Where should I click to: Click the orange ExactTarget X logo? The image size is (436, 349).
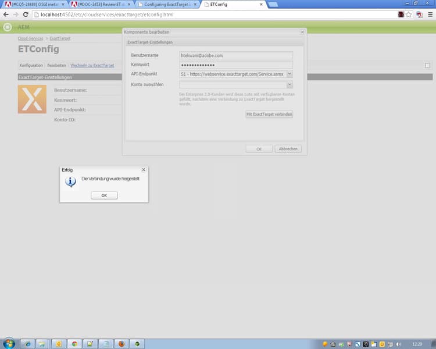[x=32, y=99]
